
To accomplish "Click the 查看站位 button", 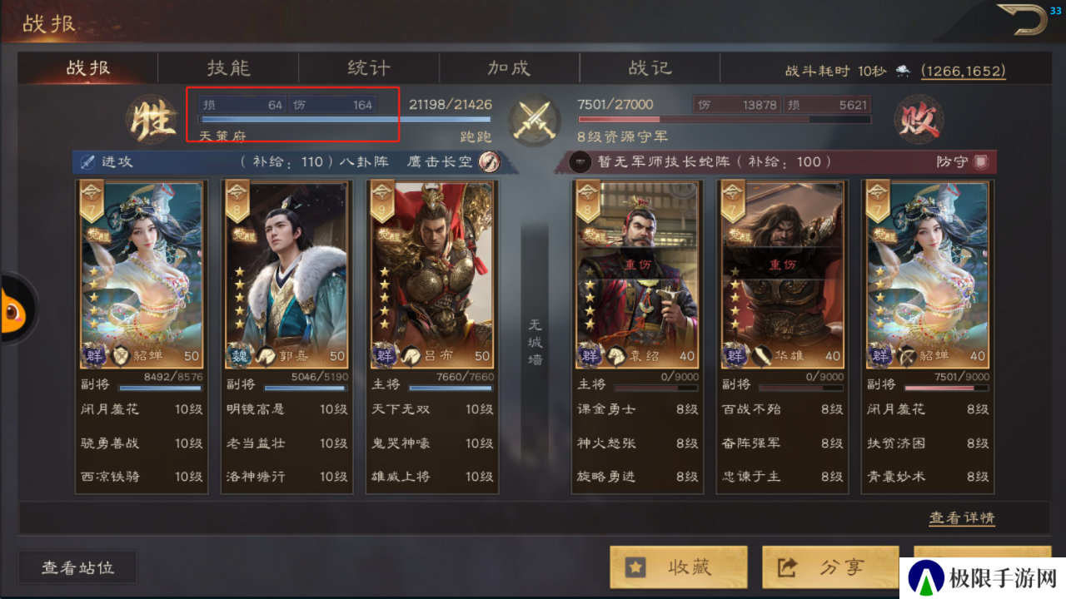I will tap(77, 568).
